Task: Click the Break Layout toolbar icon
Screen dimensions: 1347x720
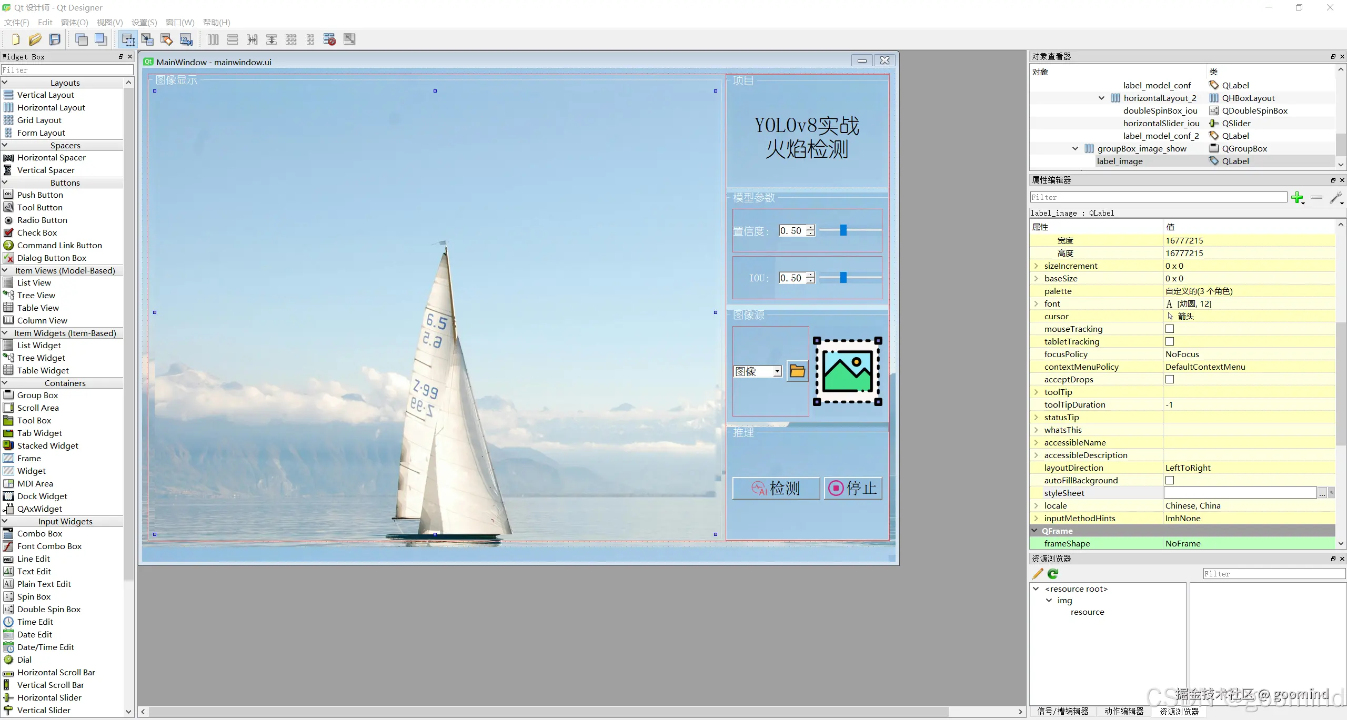Action: point(330,39)
